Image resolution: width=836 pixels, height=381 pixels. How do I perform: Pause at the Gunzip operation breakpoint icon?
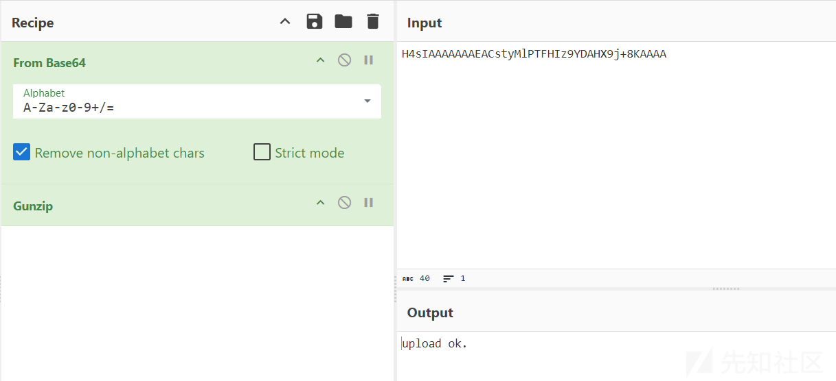point(369,202)
